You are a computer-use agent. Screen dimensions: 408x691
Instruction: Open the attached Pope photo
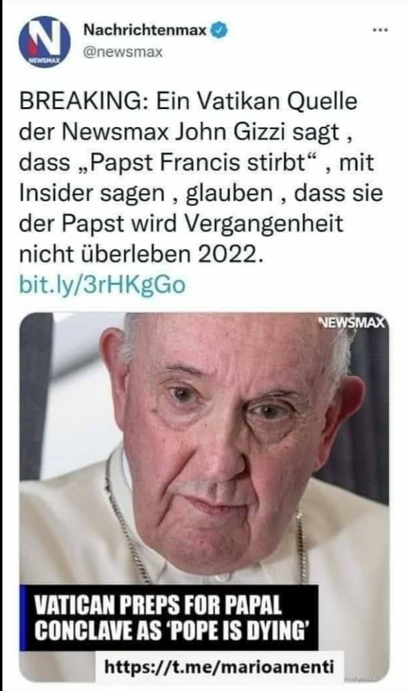pos(204,495)
